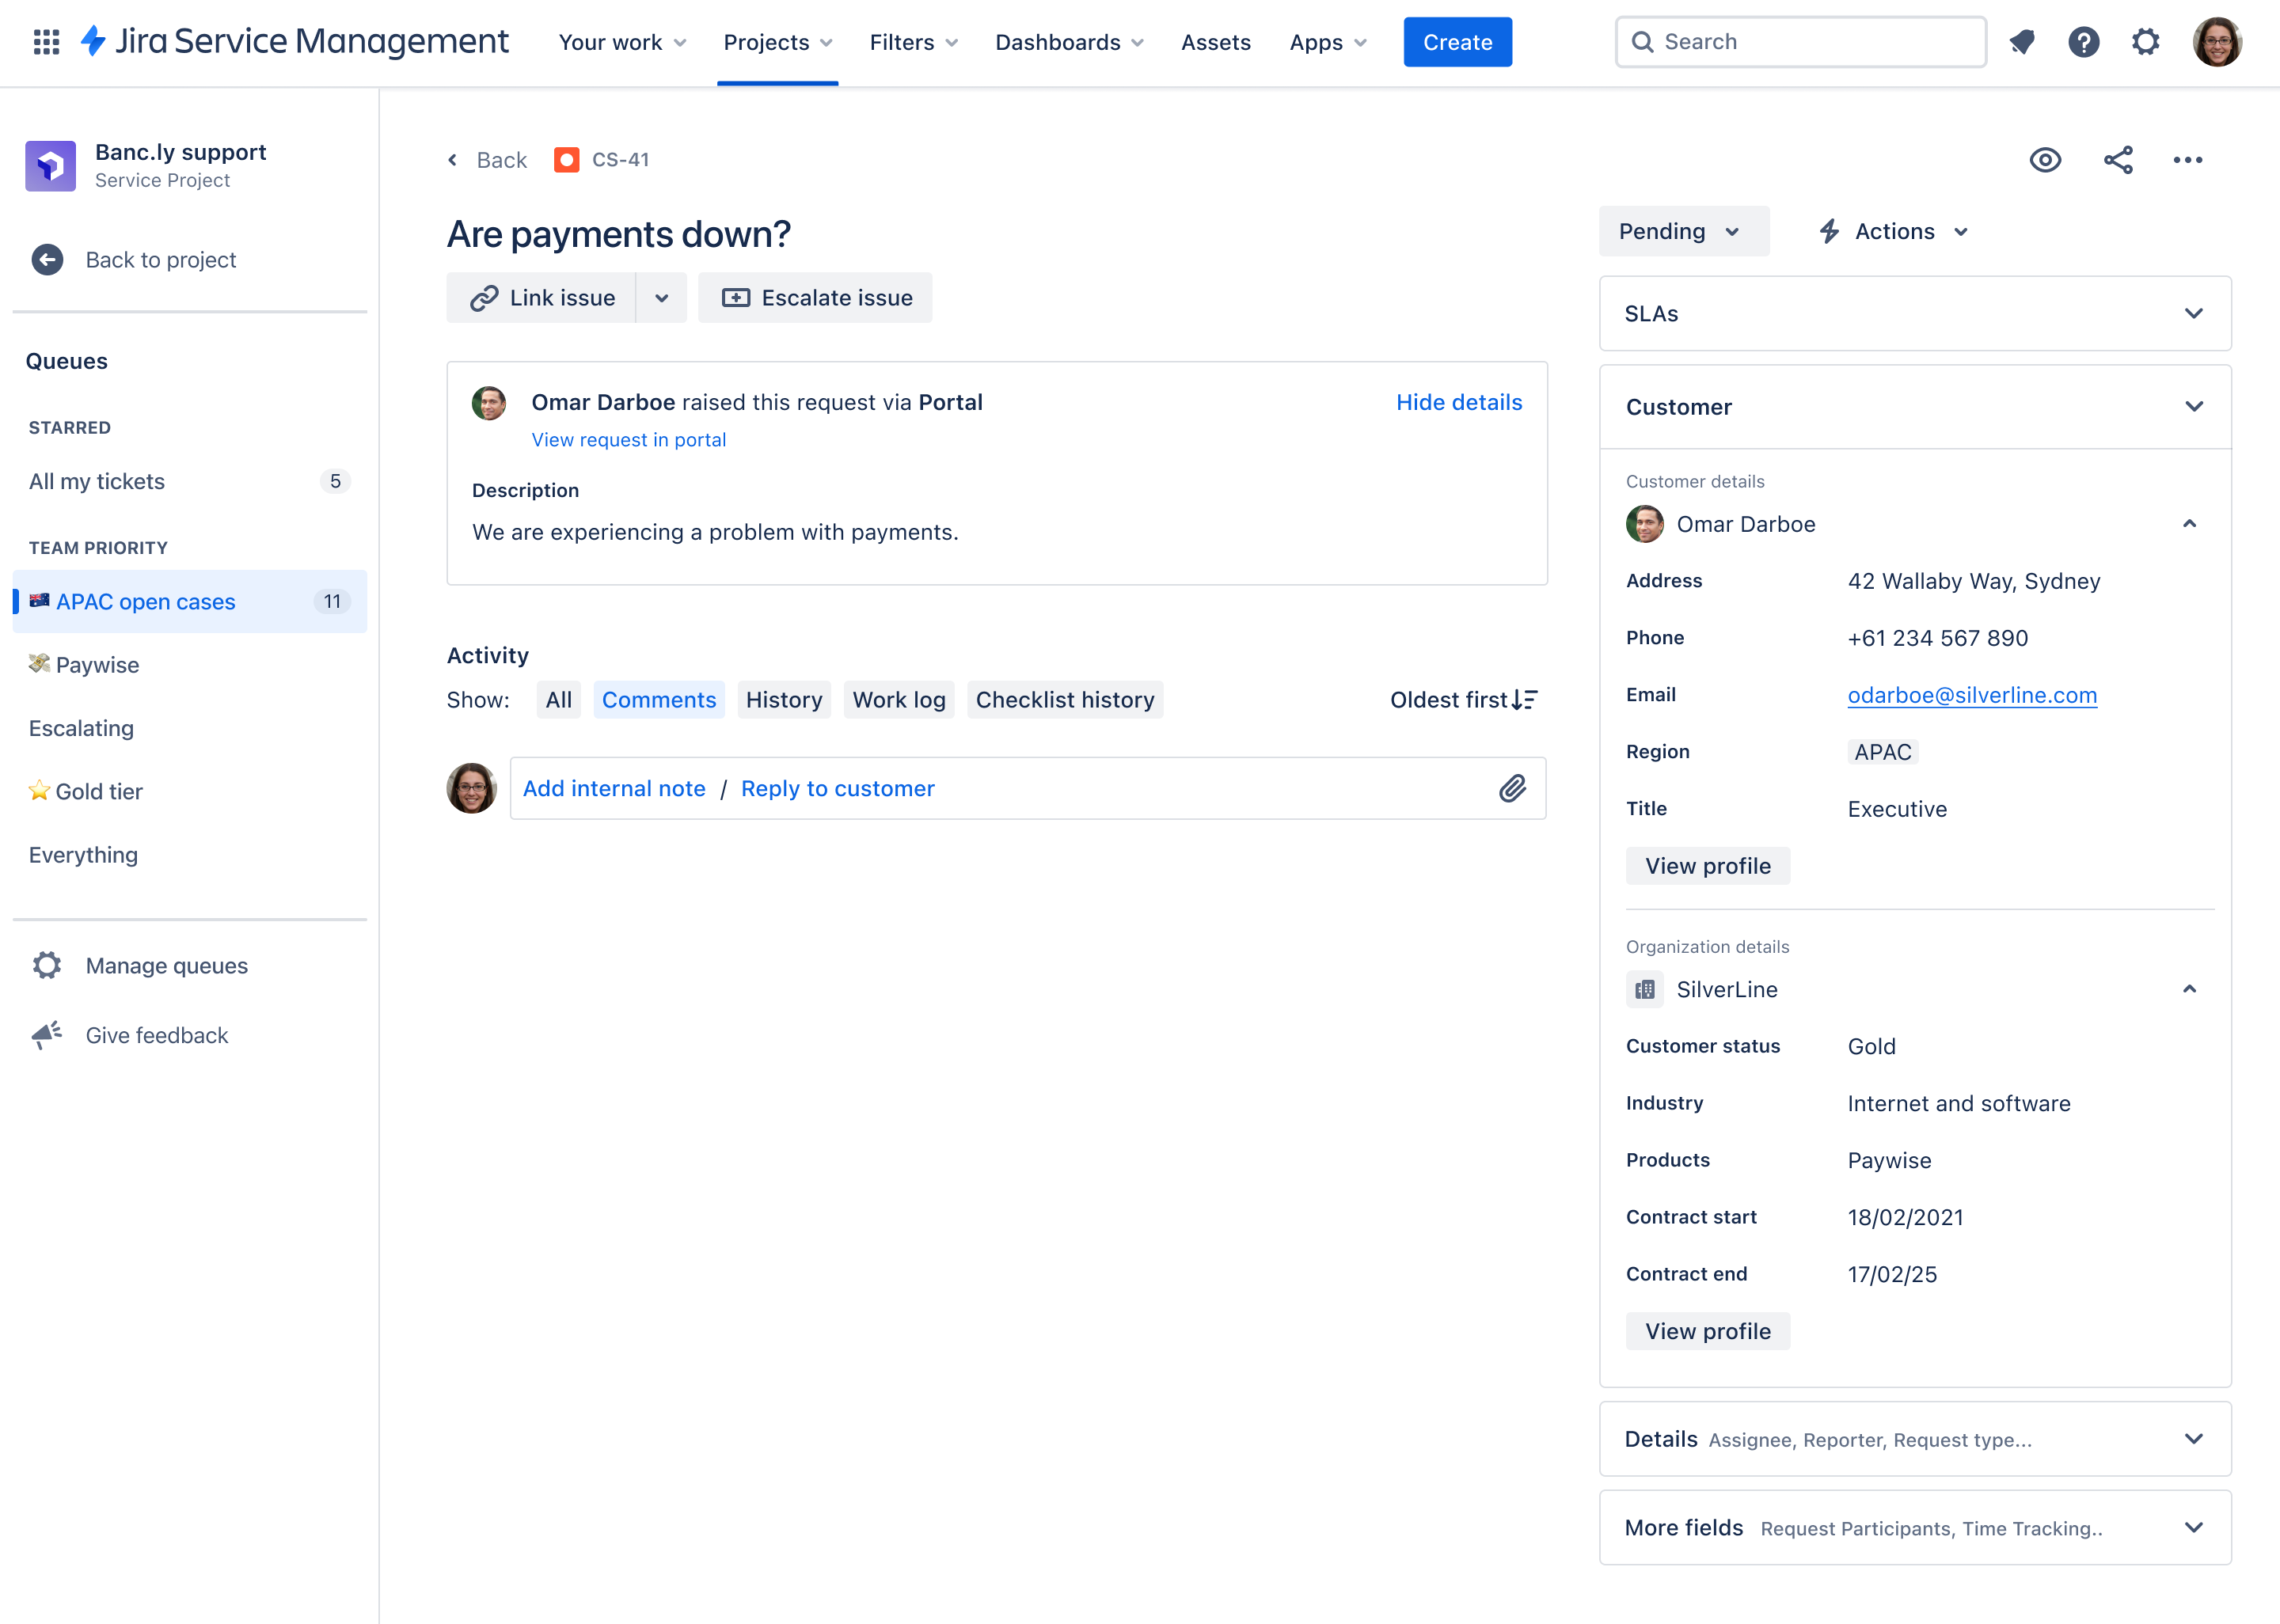The width and height of the screenshot is (2280, 1624).
Task: Click the back arrow navigation icon
Action: tap(454, 160)
